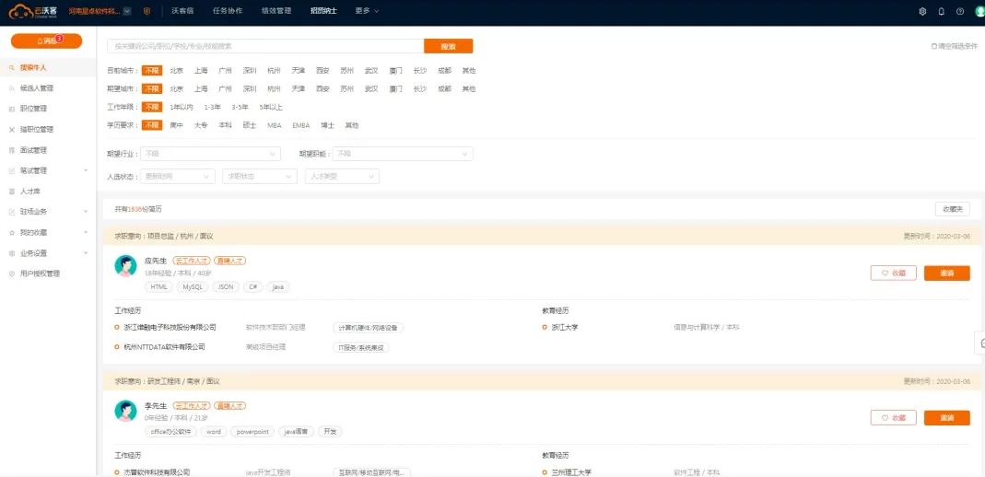Select 上海 in 期望城市 filter row

click(x=201, y=89)
